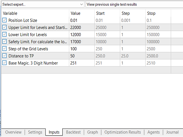Toggle the Step of the Grid Levels checkbox
The height and width of the screenshot is (137, 183).
[x=5, y=49]
